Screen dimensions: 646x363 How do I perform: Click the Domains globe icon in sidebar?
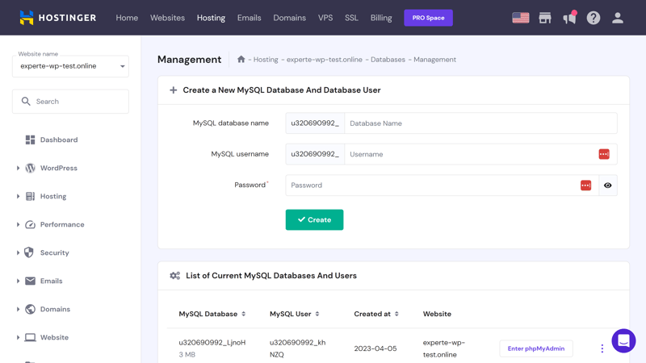coord(30,309)
